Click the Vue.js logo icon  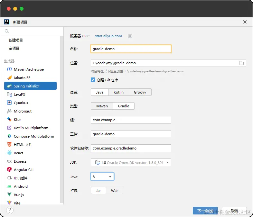pos(9,194)
